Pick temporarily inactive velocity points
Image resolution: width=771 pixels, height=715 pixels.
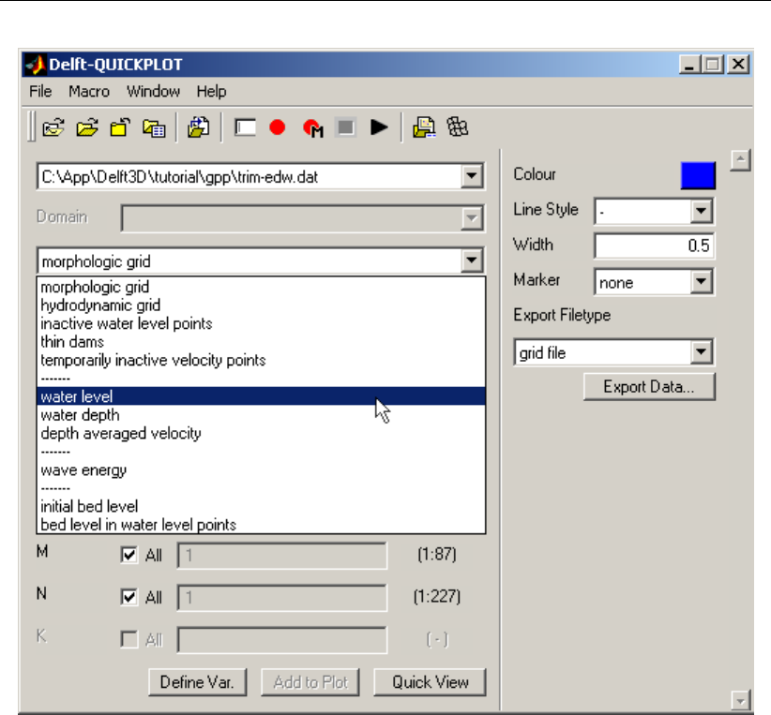261,360
